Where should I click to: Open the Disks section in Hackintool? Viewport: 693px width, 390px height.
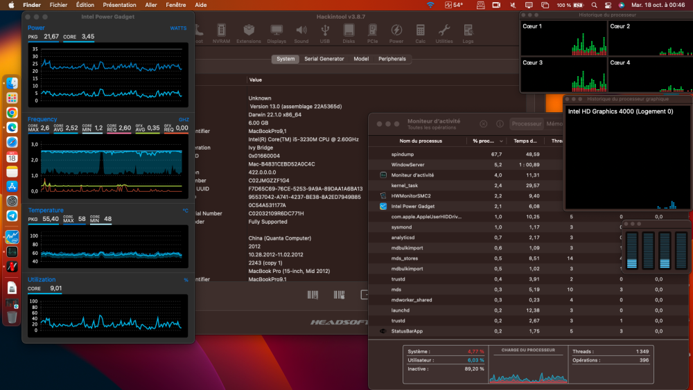tap(349, 33)
